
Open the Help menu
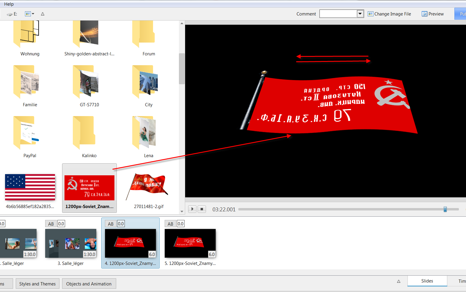[9, 4]
